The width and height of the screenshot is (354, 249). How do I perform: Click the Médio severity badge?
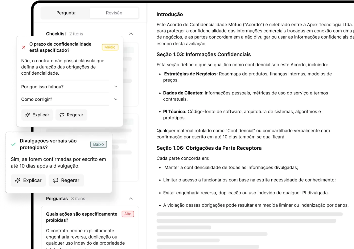pyautogui.click(x=110, y=47)
